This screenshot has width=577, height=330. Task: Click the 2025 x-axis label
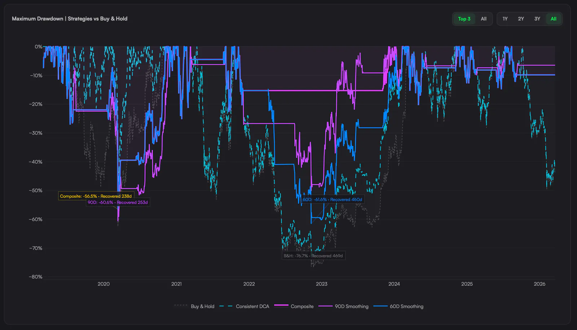coord(467,284)
